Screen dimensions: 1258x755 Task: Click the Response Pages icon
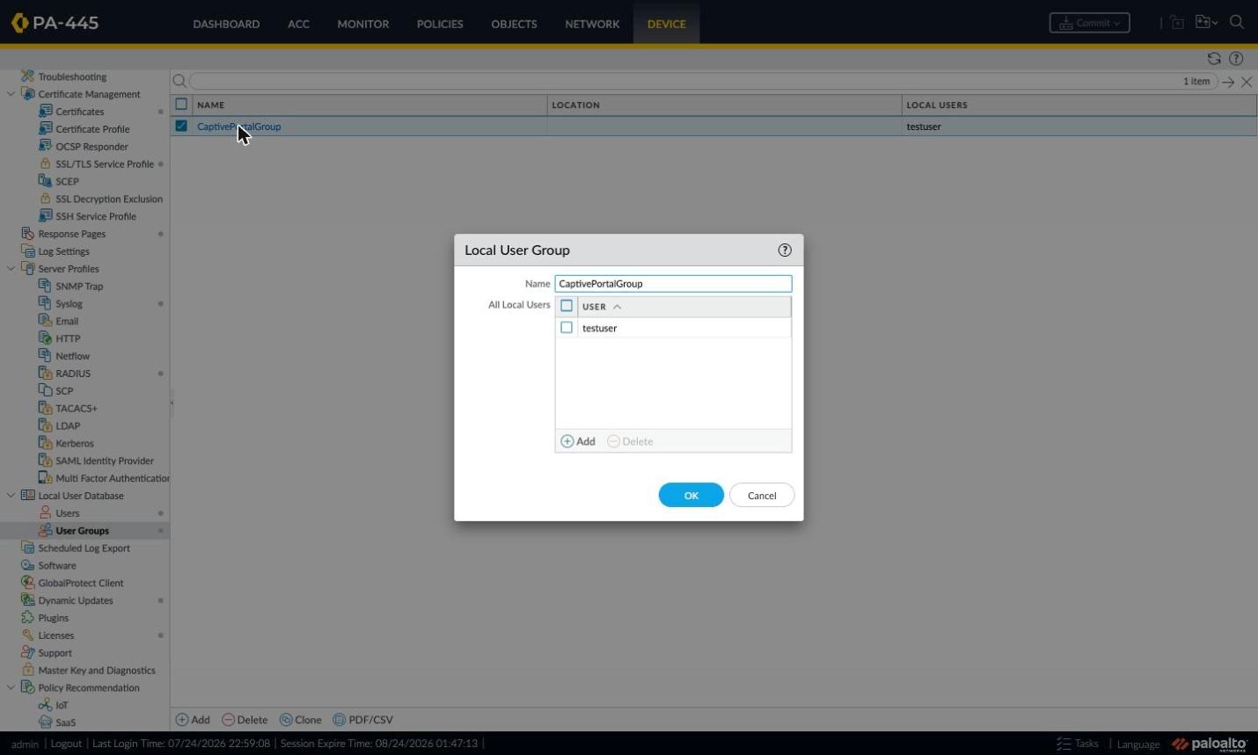click(x=28, y=234)
